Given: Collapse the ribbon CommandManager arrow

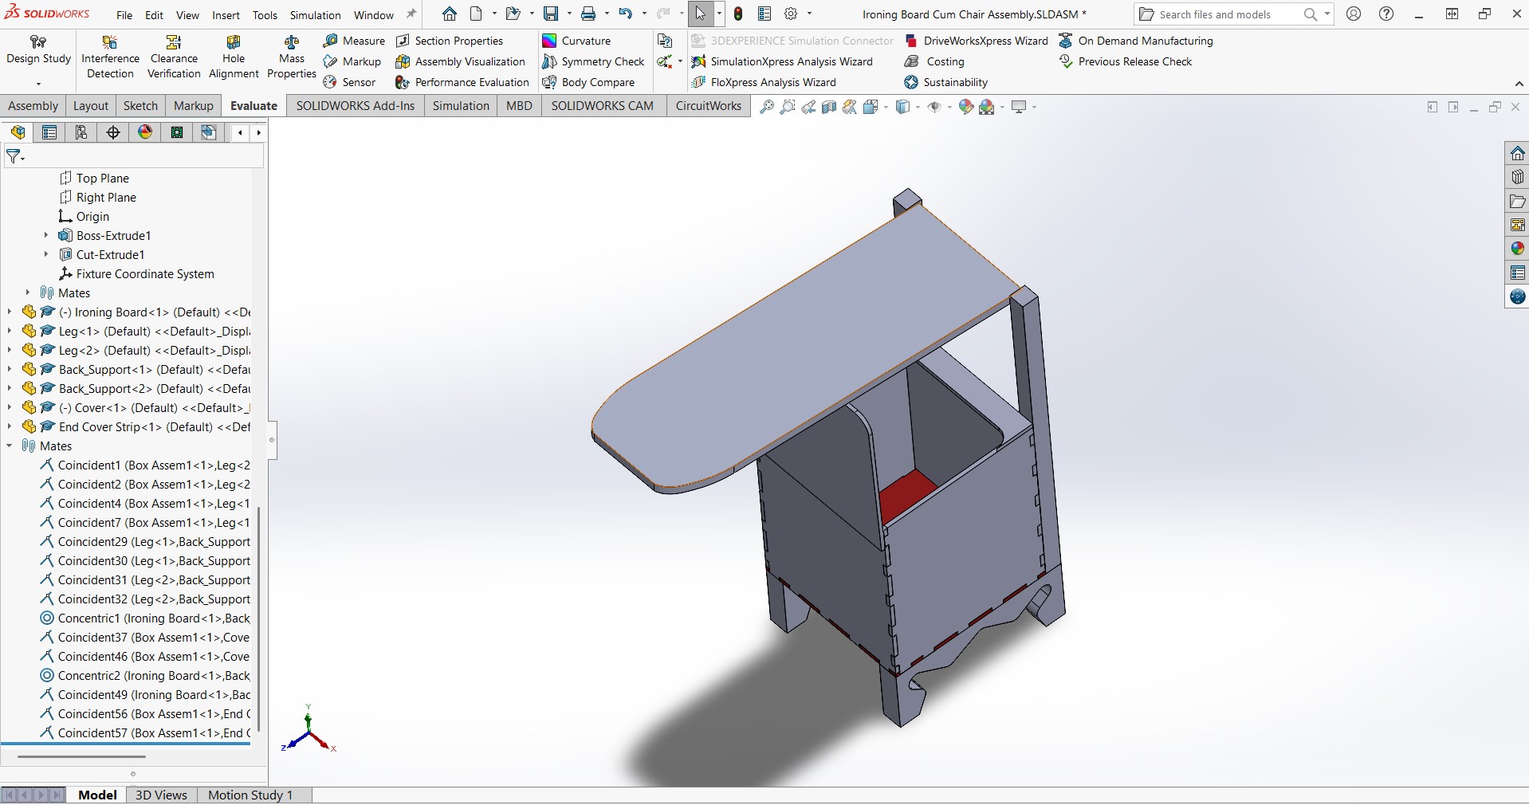Looking at the screenshot, I should click(x=1519, y=84).
